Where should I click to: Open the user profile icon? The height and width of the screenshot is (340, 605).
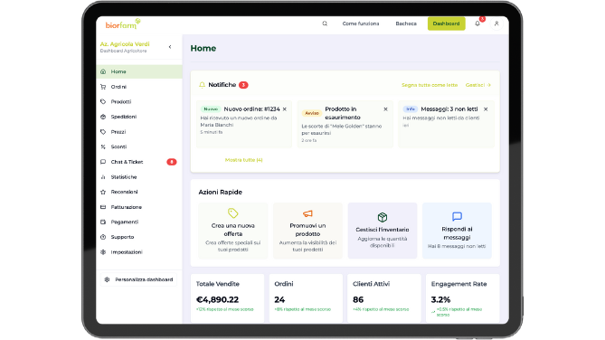[496, 24]
